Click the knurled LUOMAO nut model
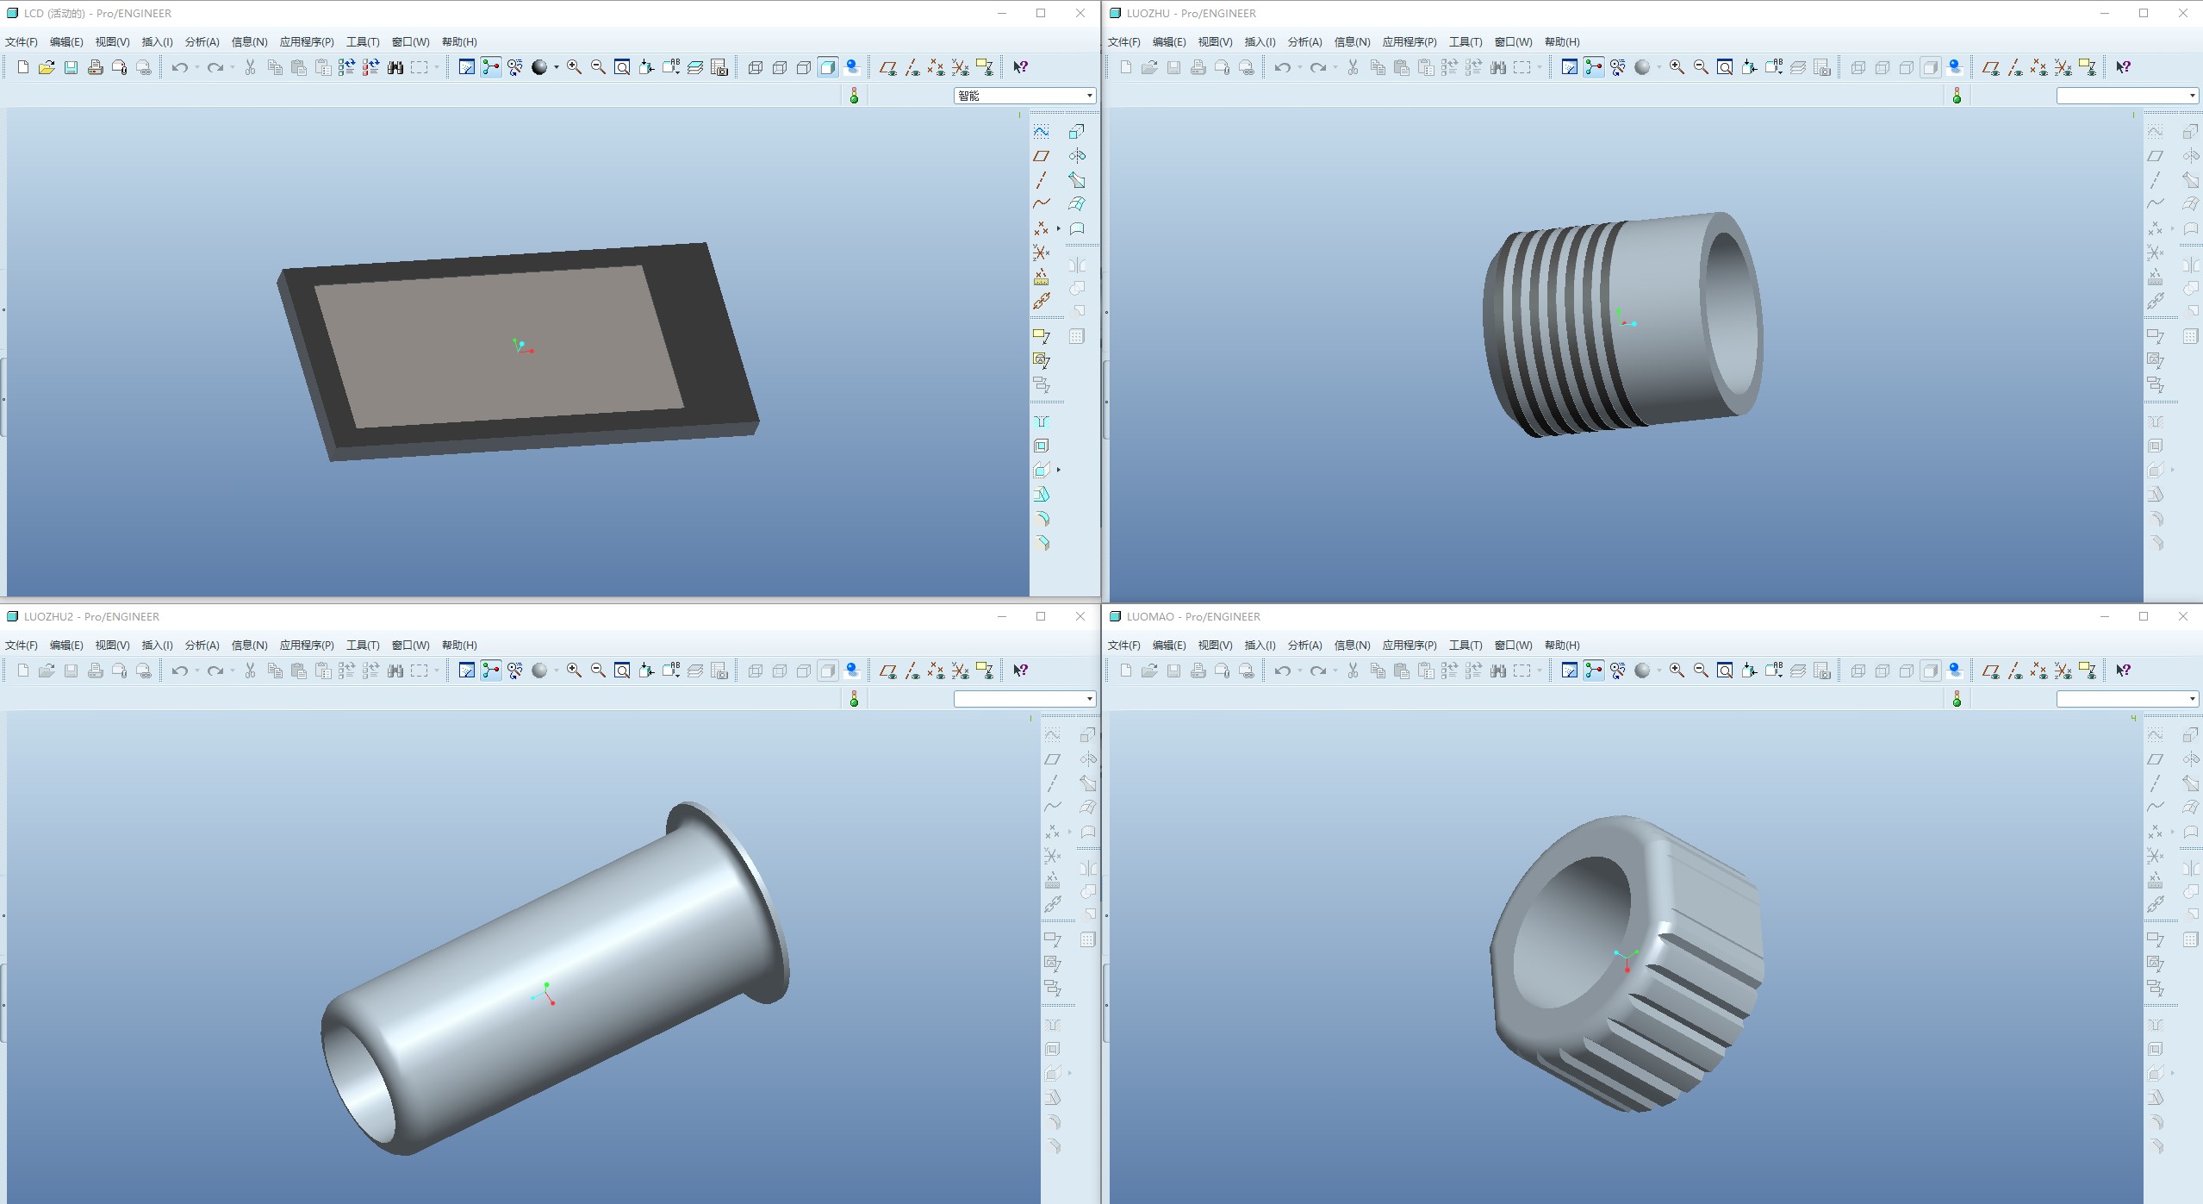This screenshot has width=2203, height=1204. click(1627, 964)
